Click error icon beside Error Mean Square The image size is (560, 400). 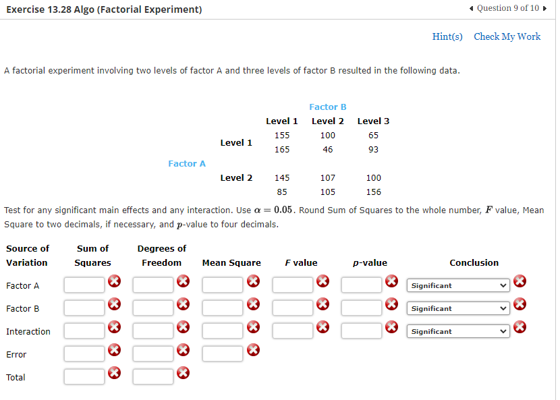(x=253, y=350)
